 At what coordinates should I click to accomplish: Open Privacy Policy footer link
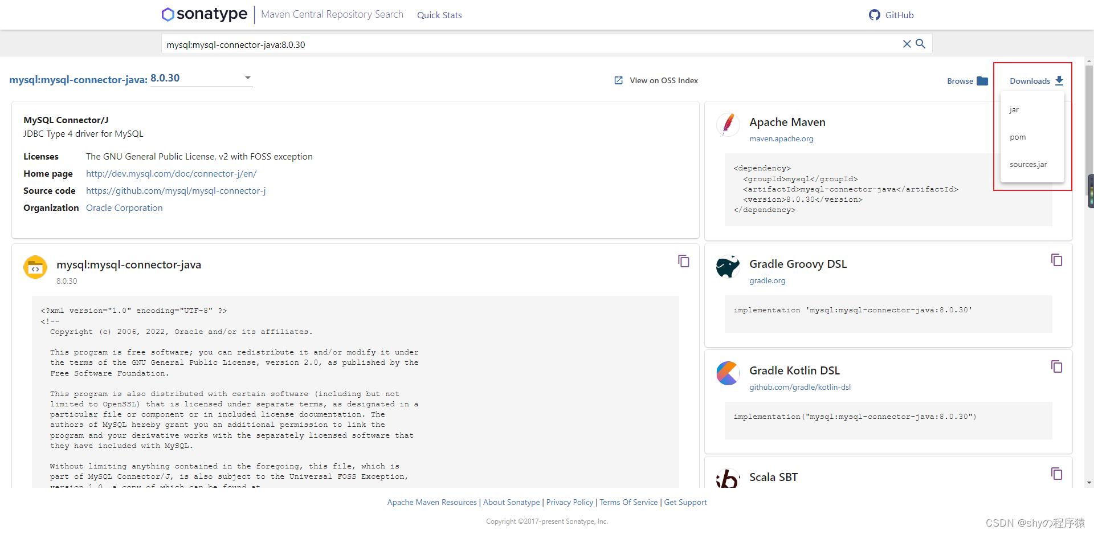pyautogui.click(x=569, y=502)
